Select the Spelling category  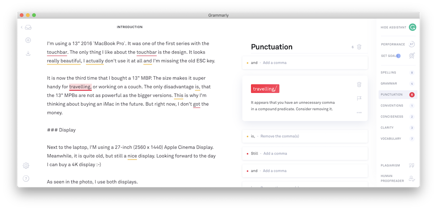pyautogui.click(x=397, y=73)
